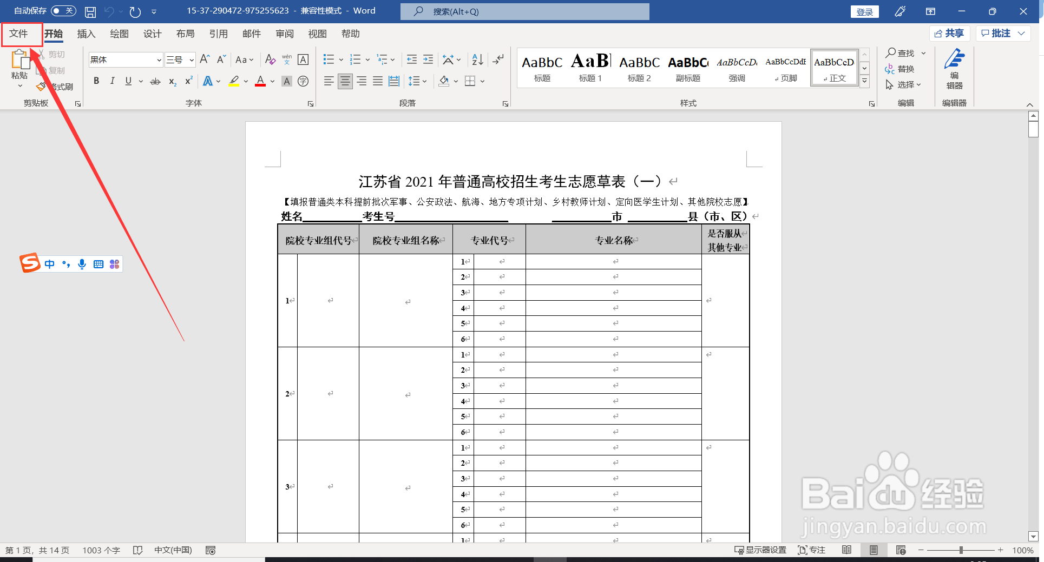Open the font name dropdown (黑体)
This screenshot has width=1044, height=562.
159,59
